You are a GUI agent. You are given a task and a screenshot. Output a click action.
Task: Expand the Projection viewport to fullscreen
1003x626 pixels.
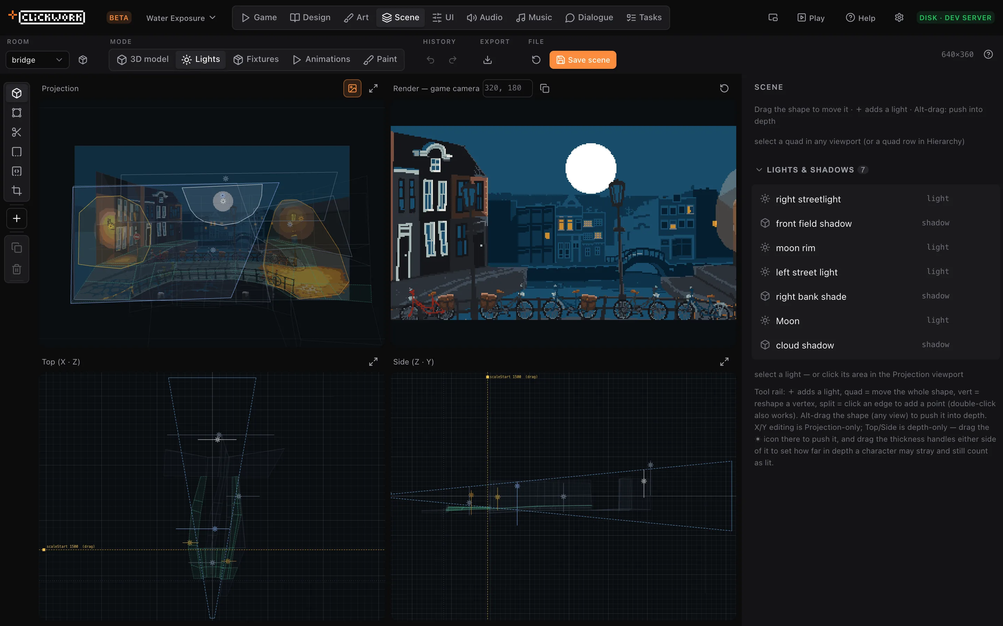point(373,88)
